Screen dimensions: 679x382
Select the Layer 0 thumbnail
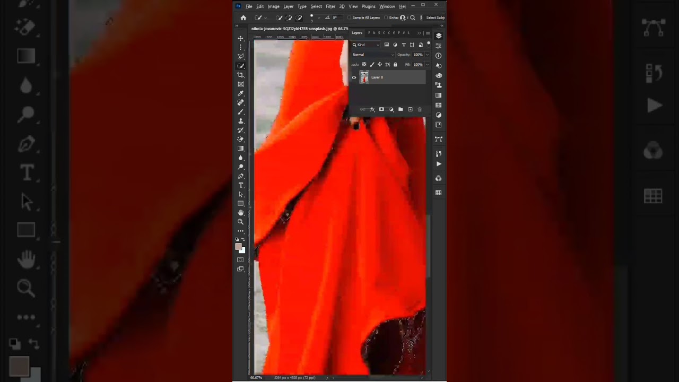click(364, 77)
